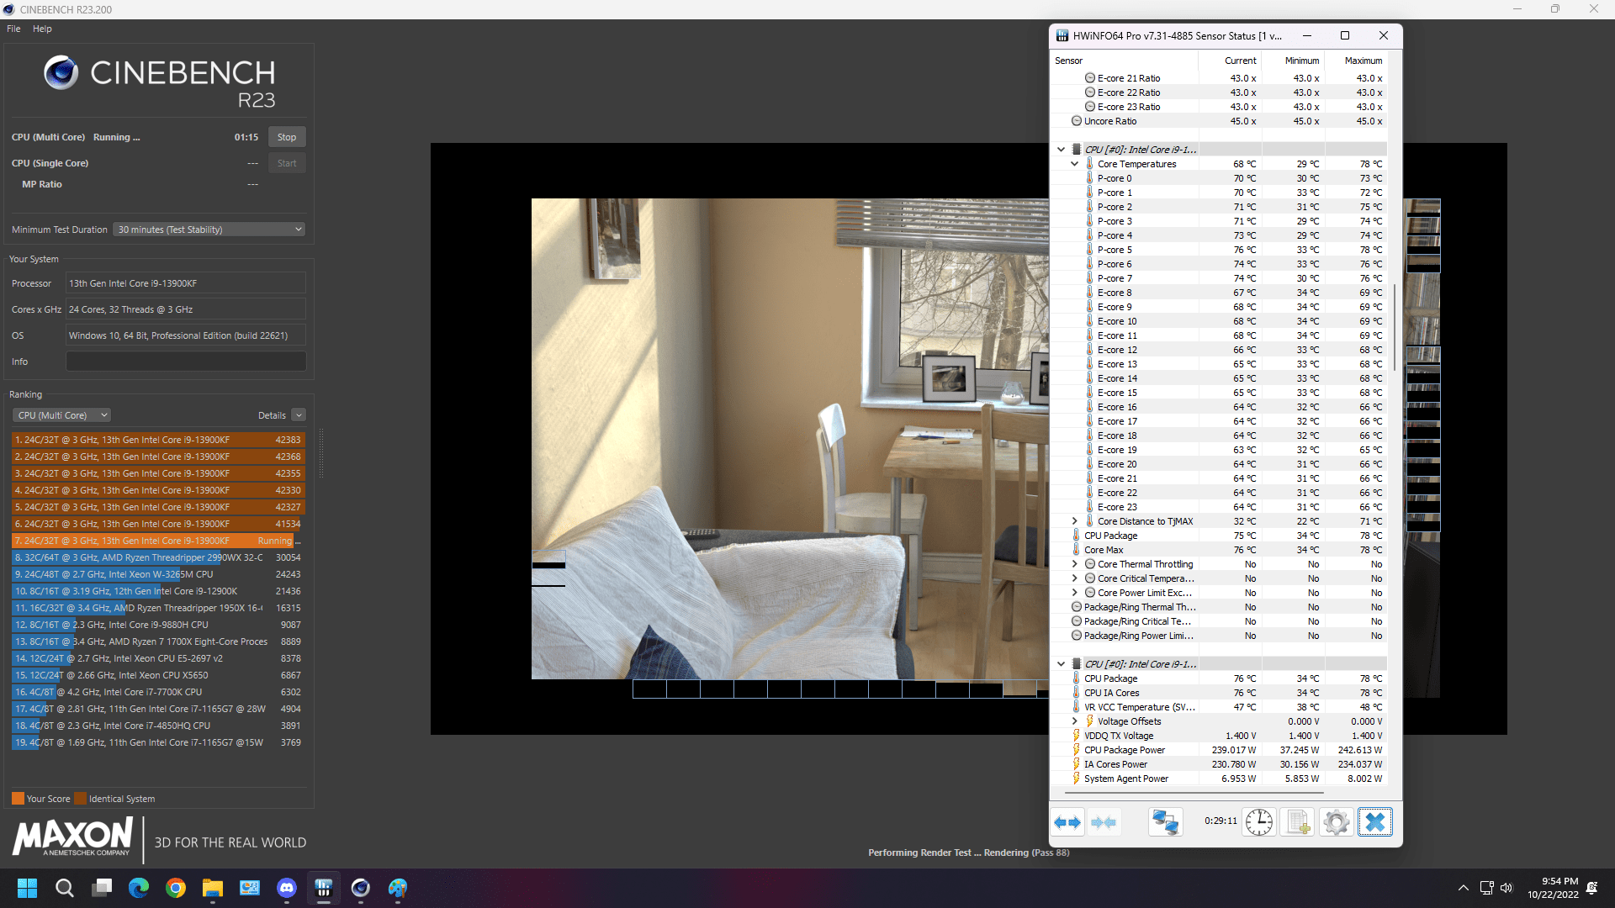Open the File menu in Cinebench

tap(13, 29)
